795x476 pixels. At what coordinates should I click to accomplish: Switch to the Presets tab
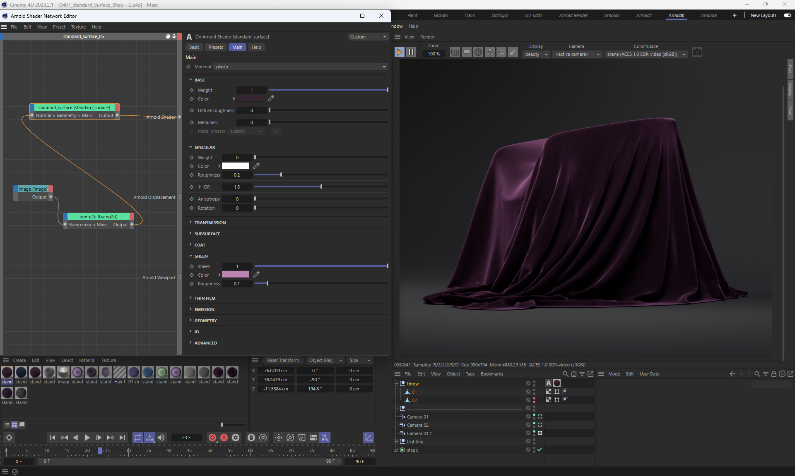[x=215, y=47]
